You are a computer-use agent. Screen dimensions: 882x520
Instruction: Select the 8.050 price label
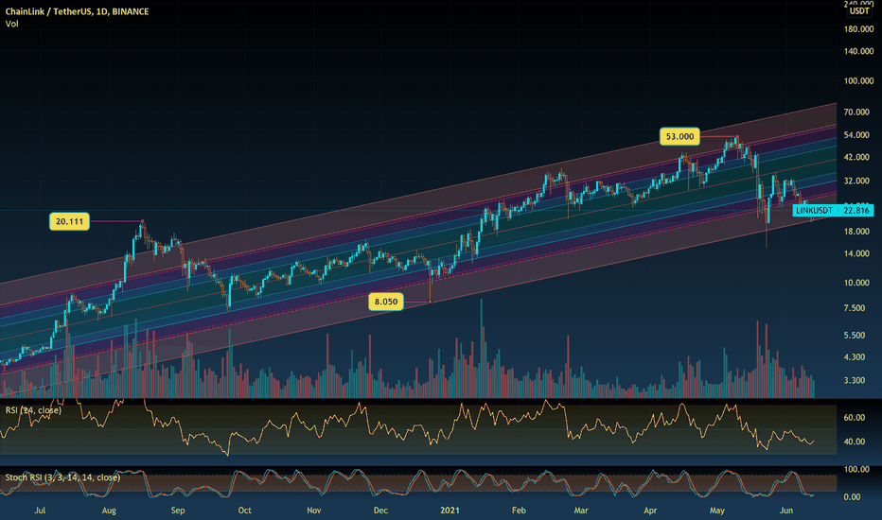(x=386, y=302)
